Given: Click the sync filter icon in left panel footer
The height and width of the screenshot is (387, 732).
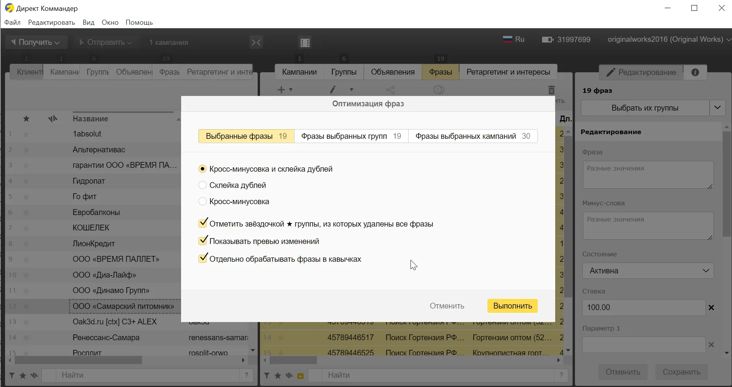Looking at the screenshot, I should click(x=34, y=375).
